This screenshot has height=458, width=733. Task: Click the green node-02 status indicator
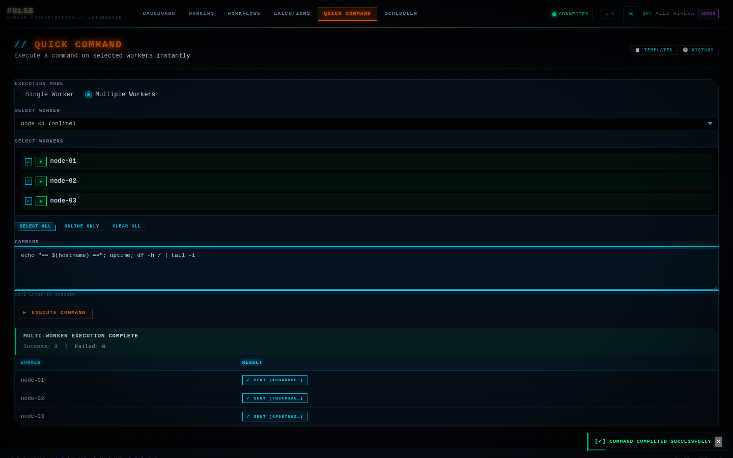41,181
